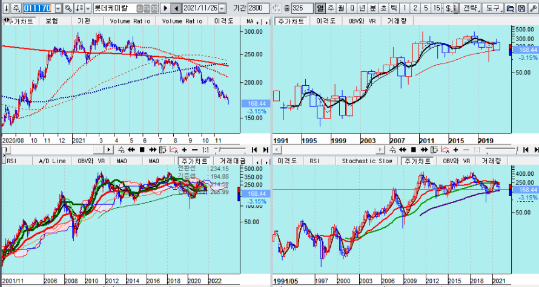This screenshot has width=539, height=287.
Task: Click the dollar sign toolbar icon
Action: [448, 8]
